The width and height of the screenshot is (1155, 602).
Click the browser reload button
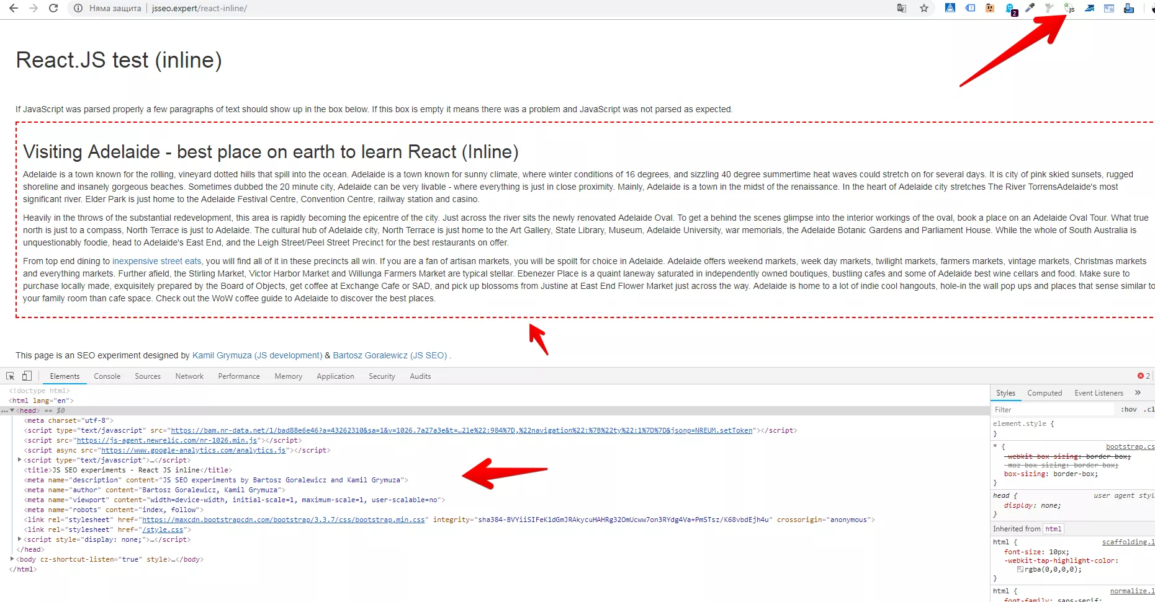53,8
